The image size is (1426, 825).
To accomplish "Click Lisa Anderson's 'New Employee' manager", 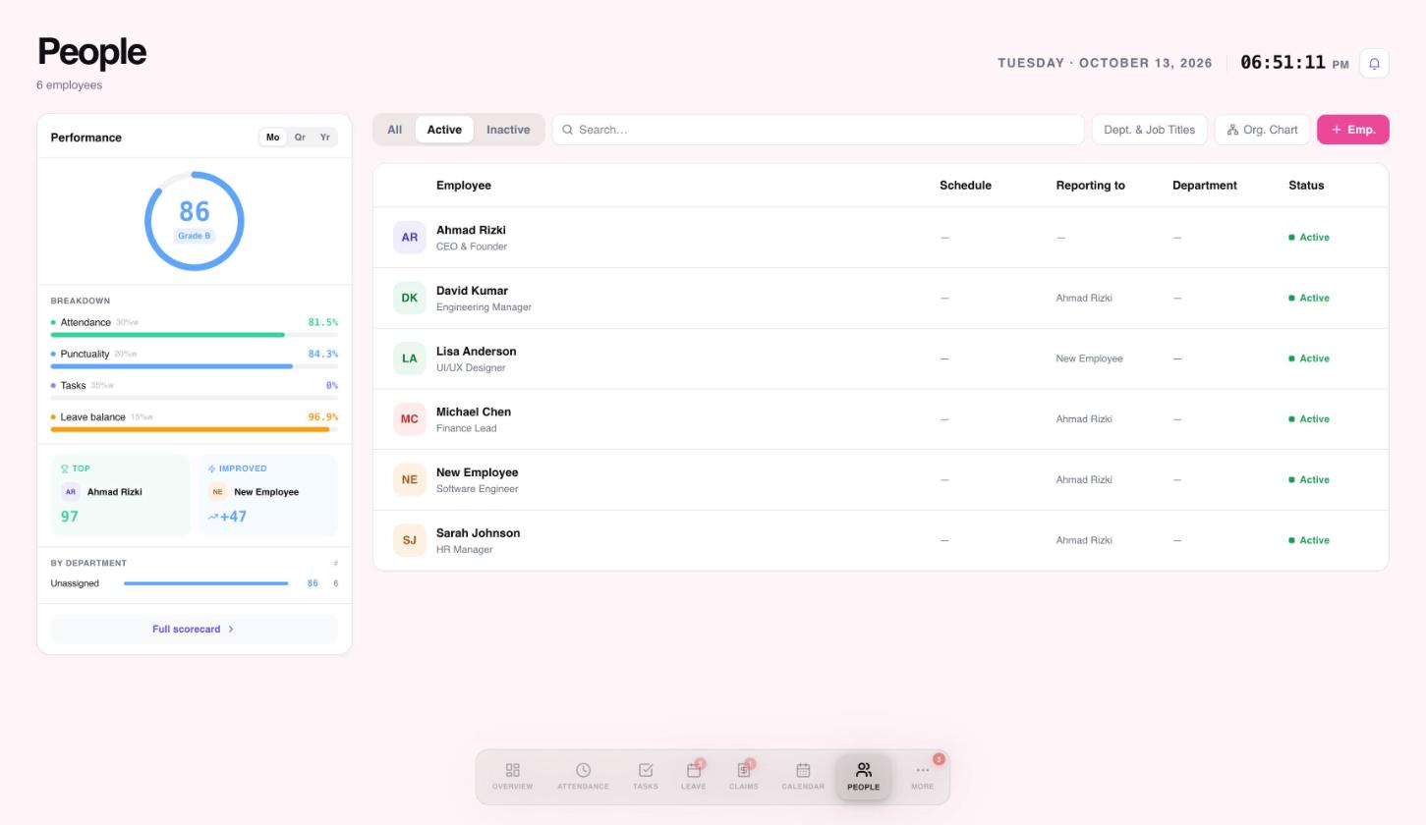I will (1089, 358).
